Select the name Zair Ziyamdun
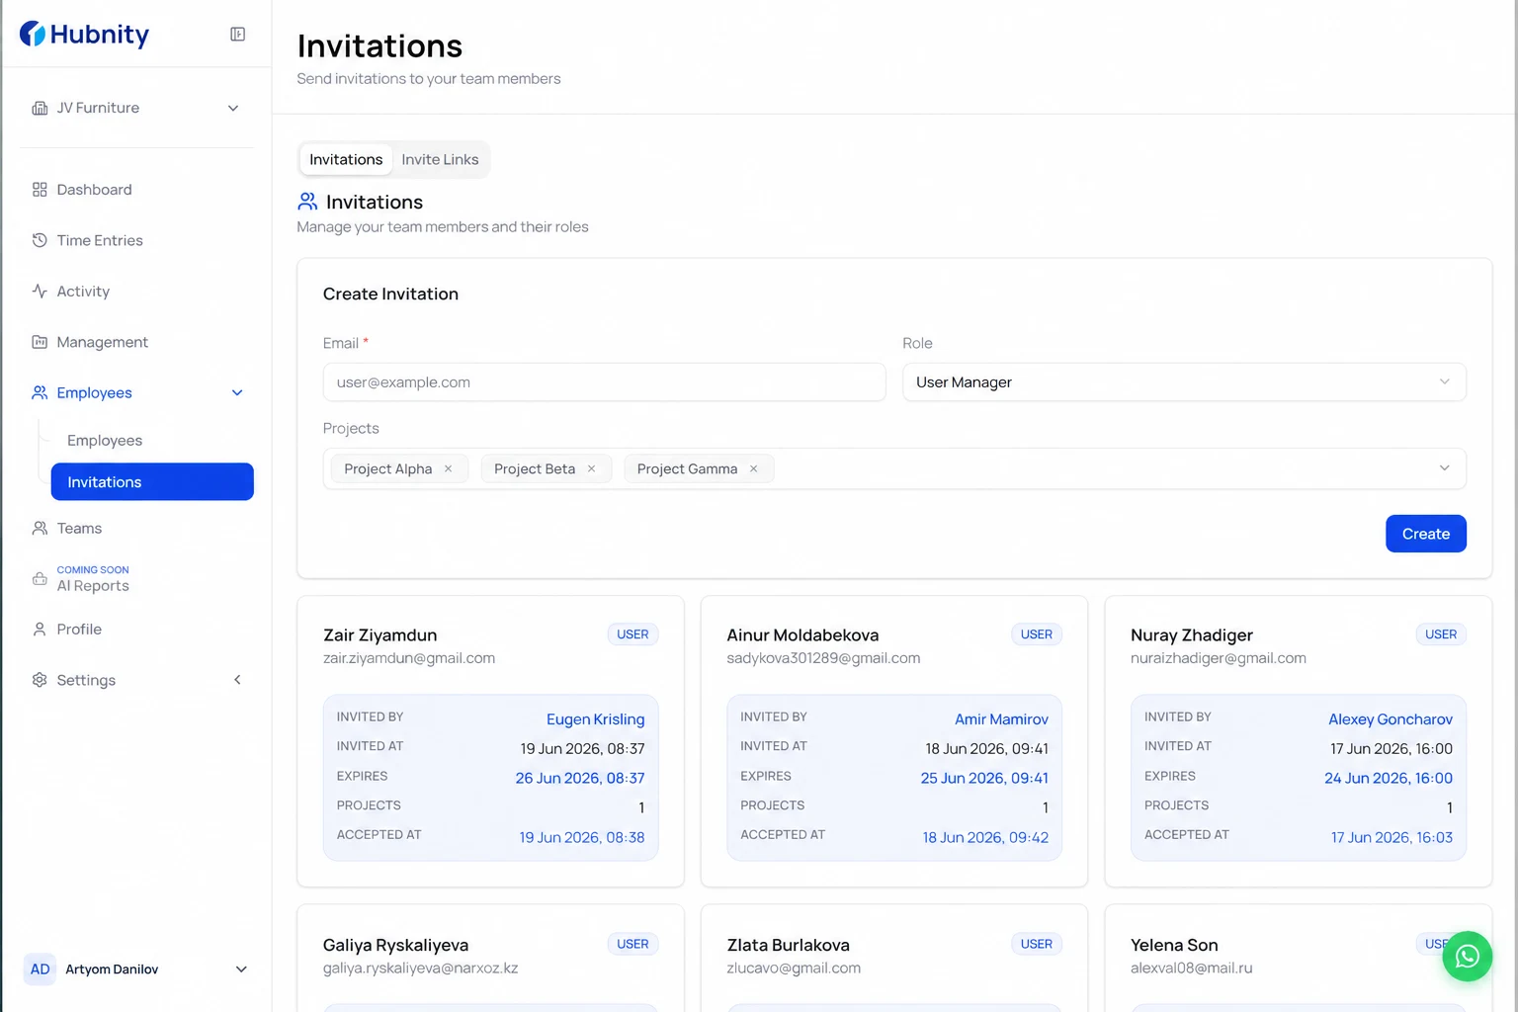 click(380, 635)
